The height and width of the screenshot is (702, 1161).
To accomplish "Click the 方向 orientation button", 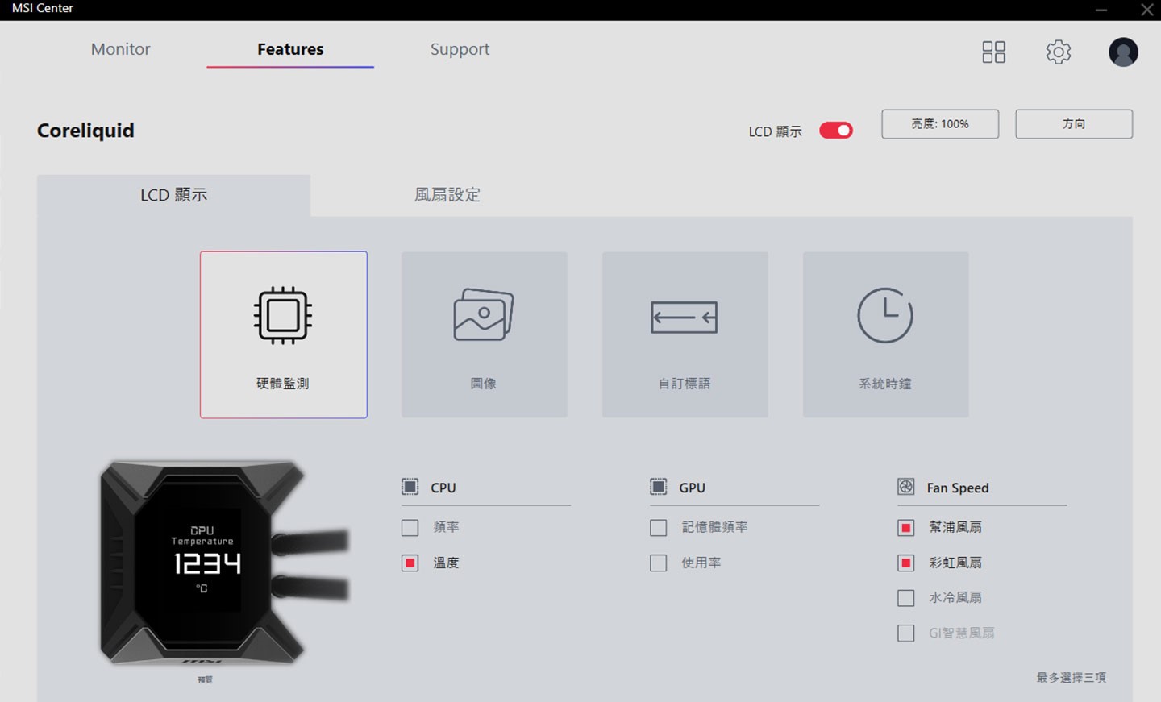I will (x=1074, y=124).
